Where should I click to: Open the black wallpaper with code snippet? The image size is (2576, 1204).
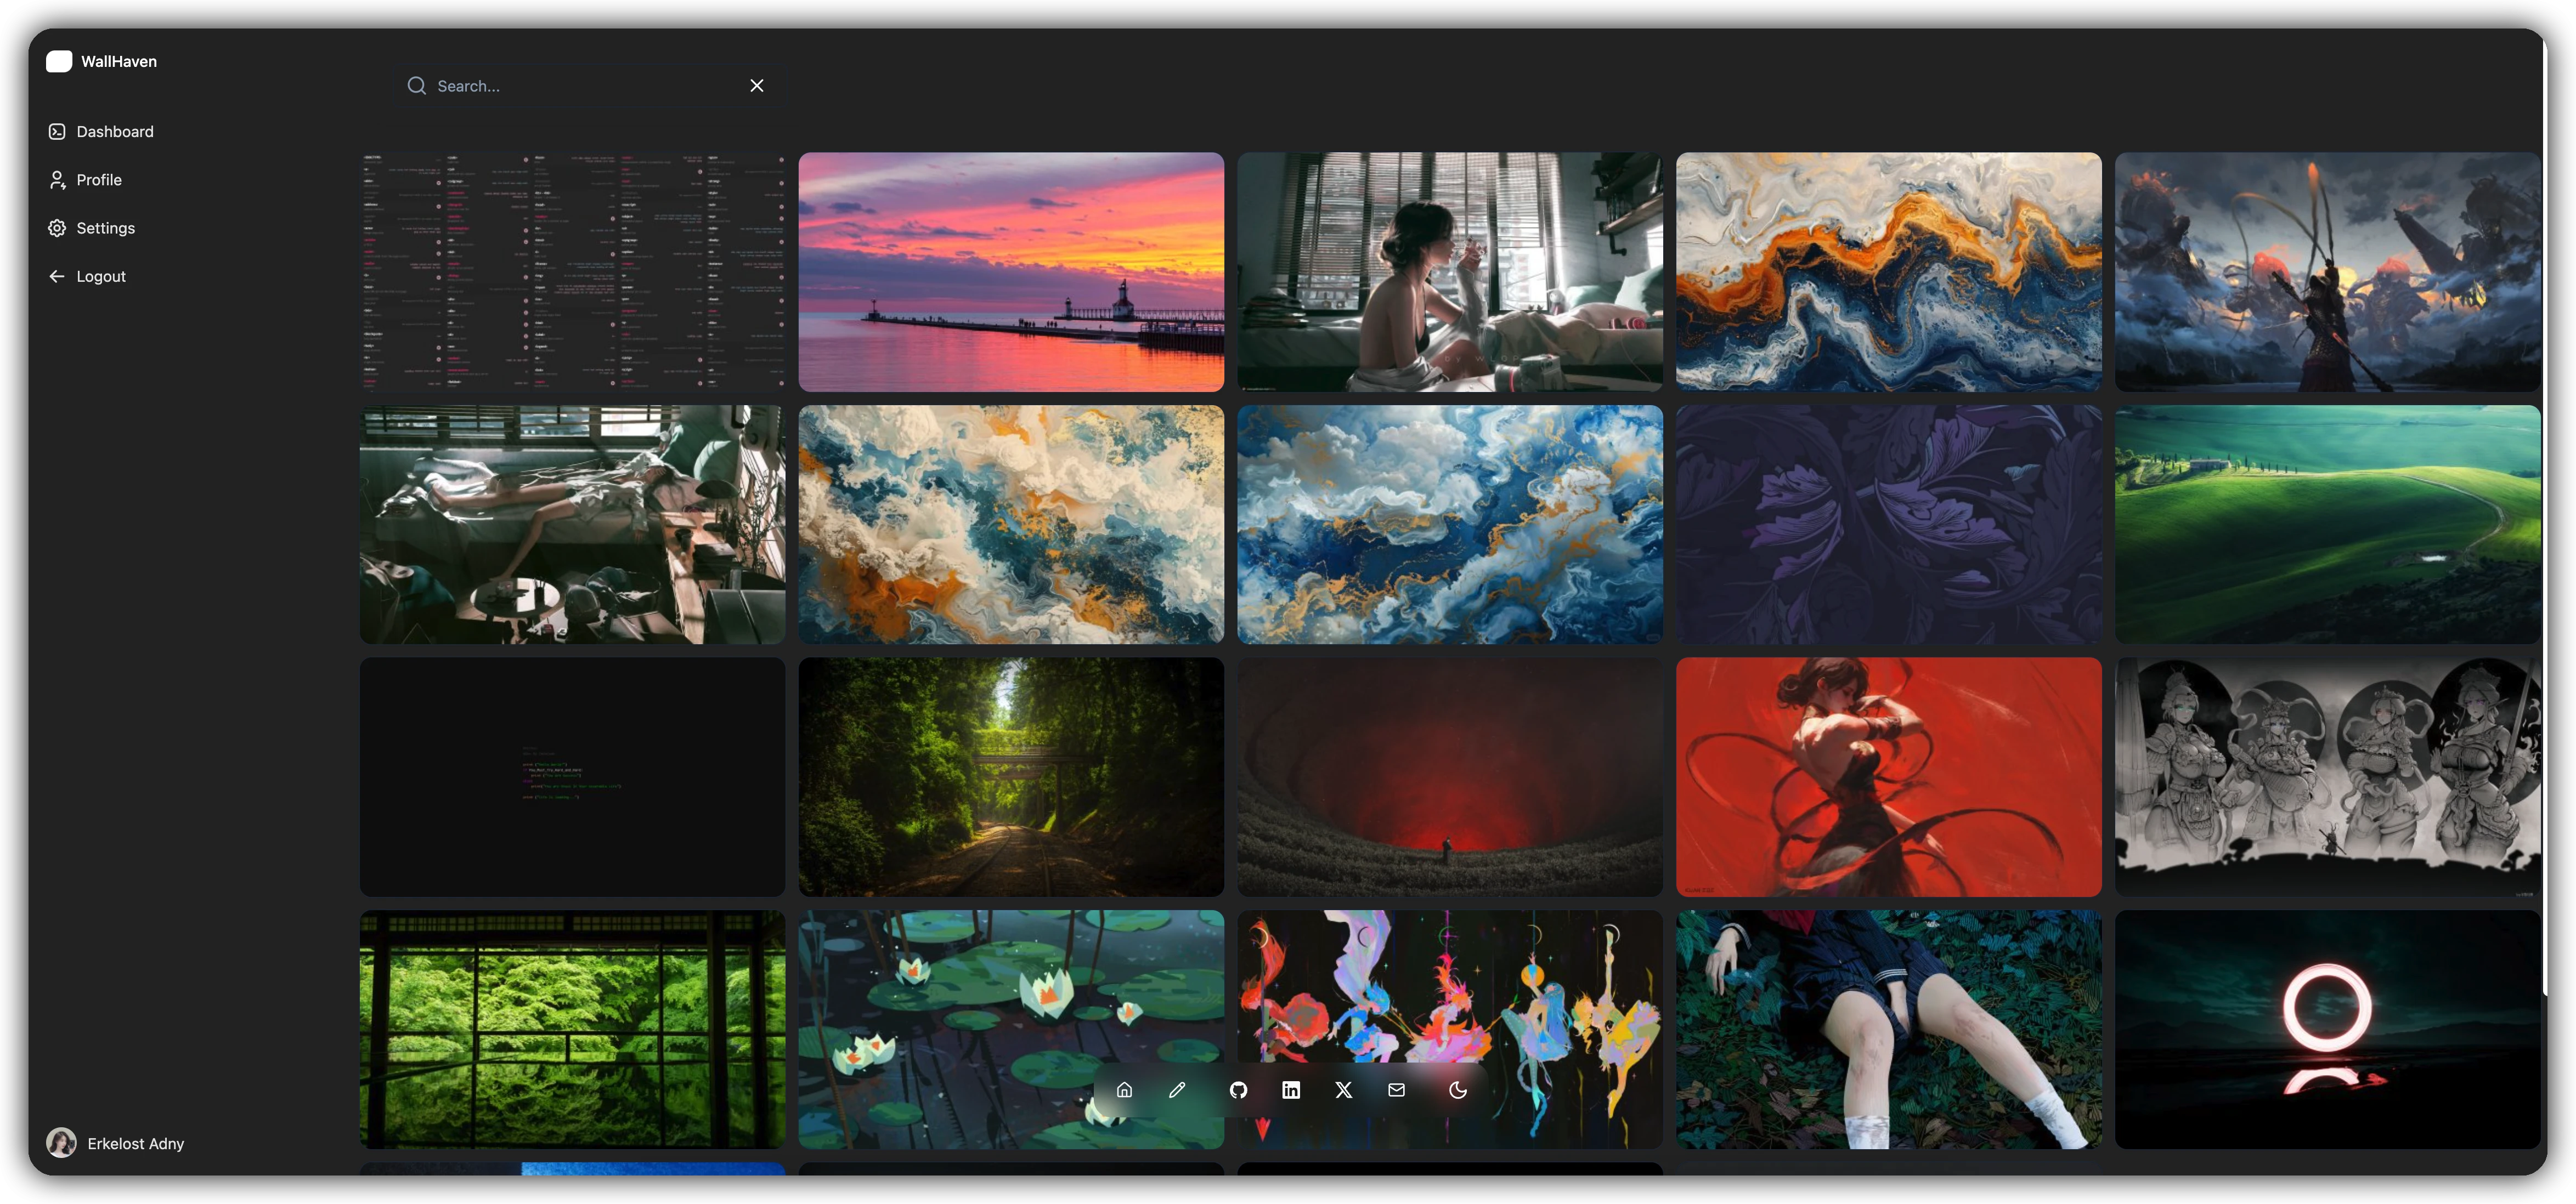[572, 777]
